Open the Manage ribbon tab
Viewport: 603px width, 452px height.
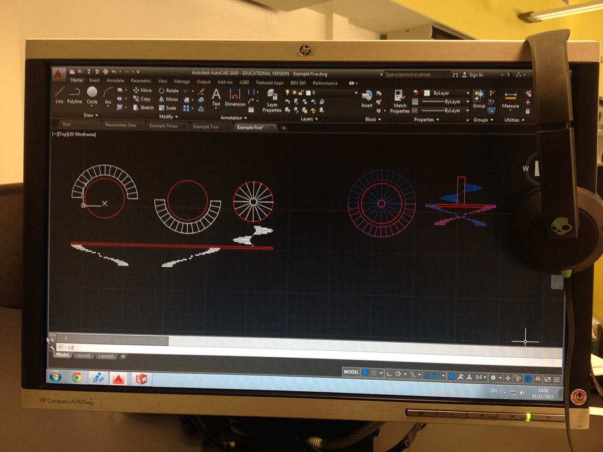[x=182, y=82]
